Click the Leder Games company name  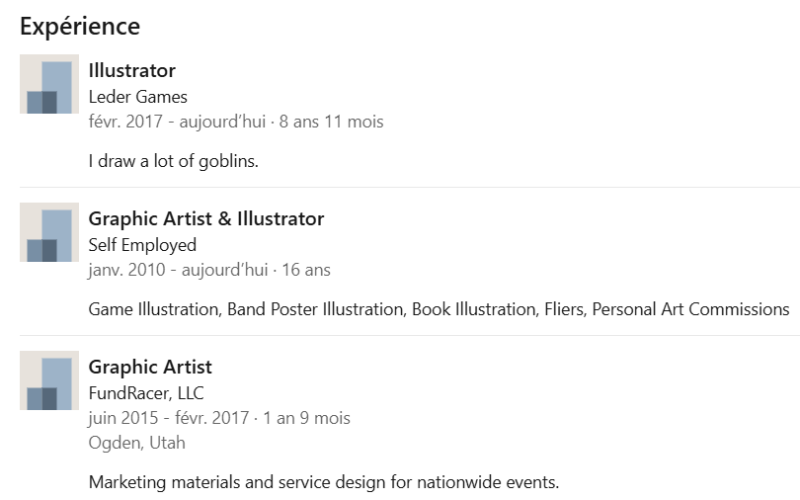click(x=138, y=97)
